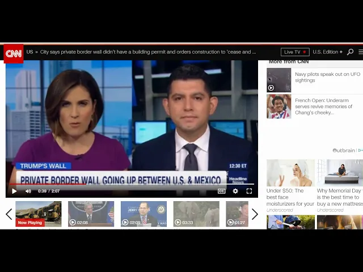Image resolution: width=363 pixels, height=272 pixels.
Task: Click the UFO video thumbnail play icon
Action: tap(271, 88)
